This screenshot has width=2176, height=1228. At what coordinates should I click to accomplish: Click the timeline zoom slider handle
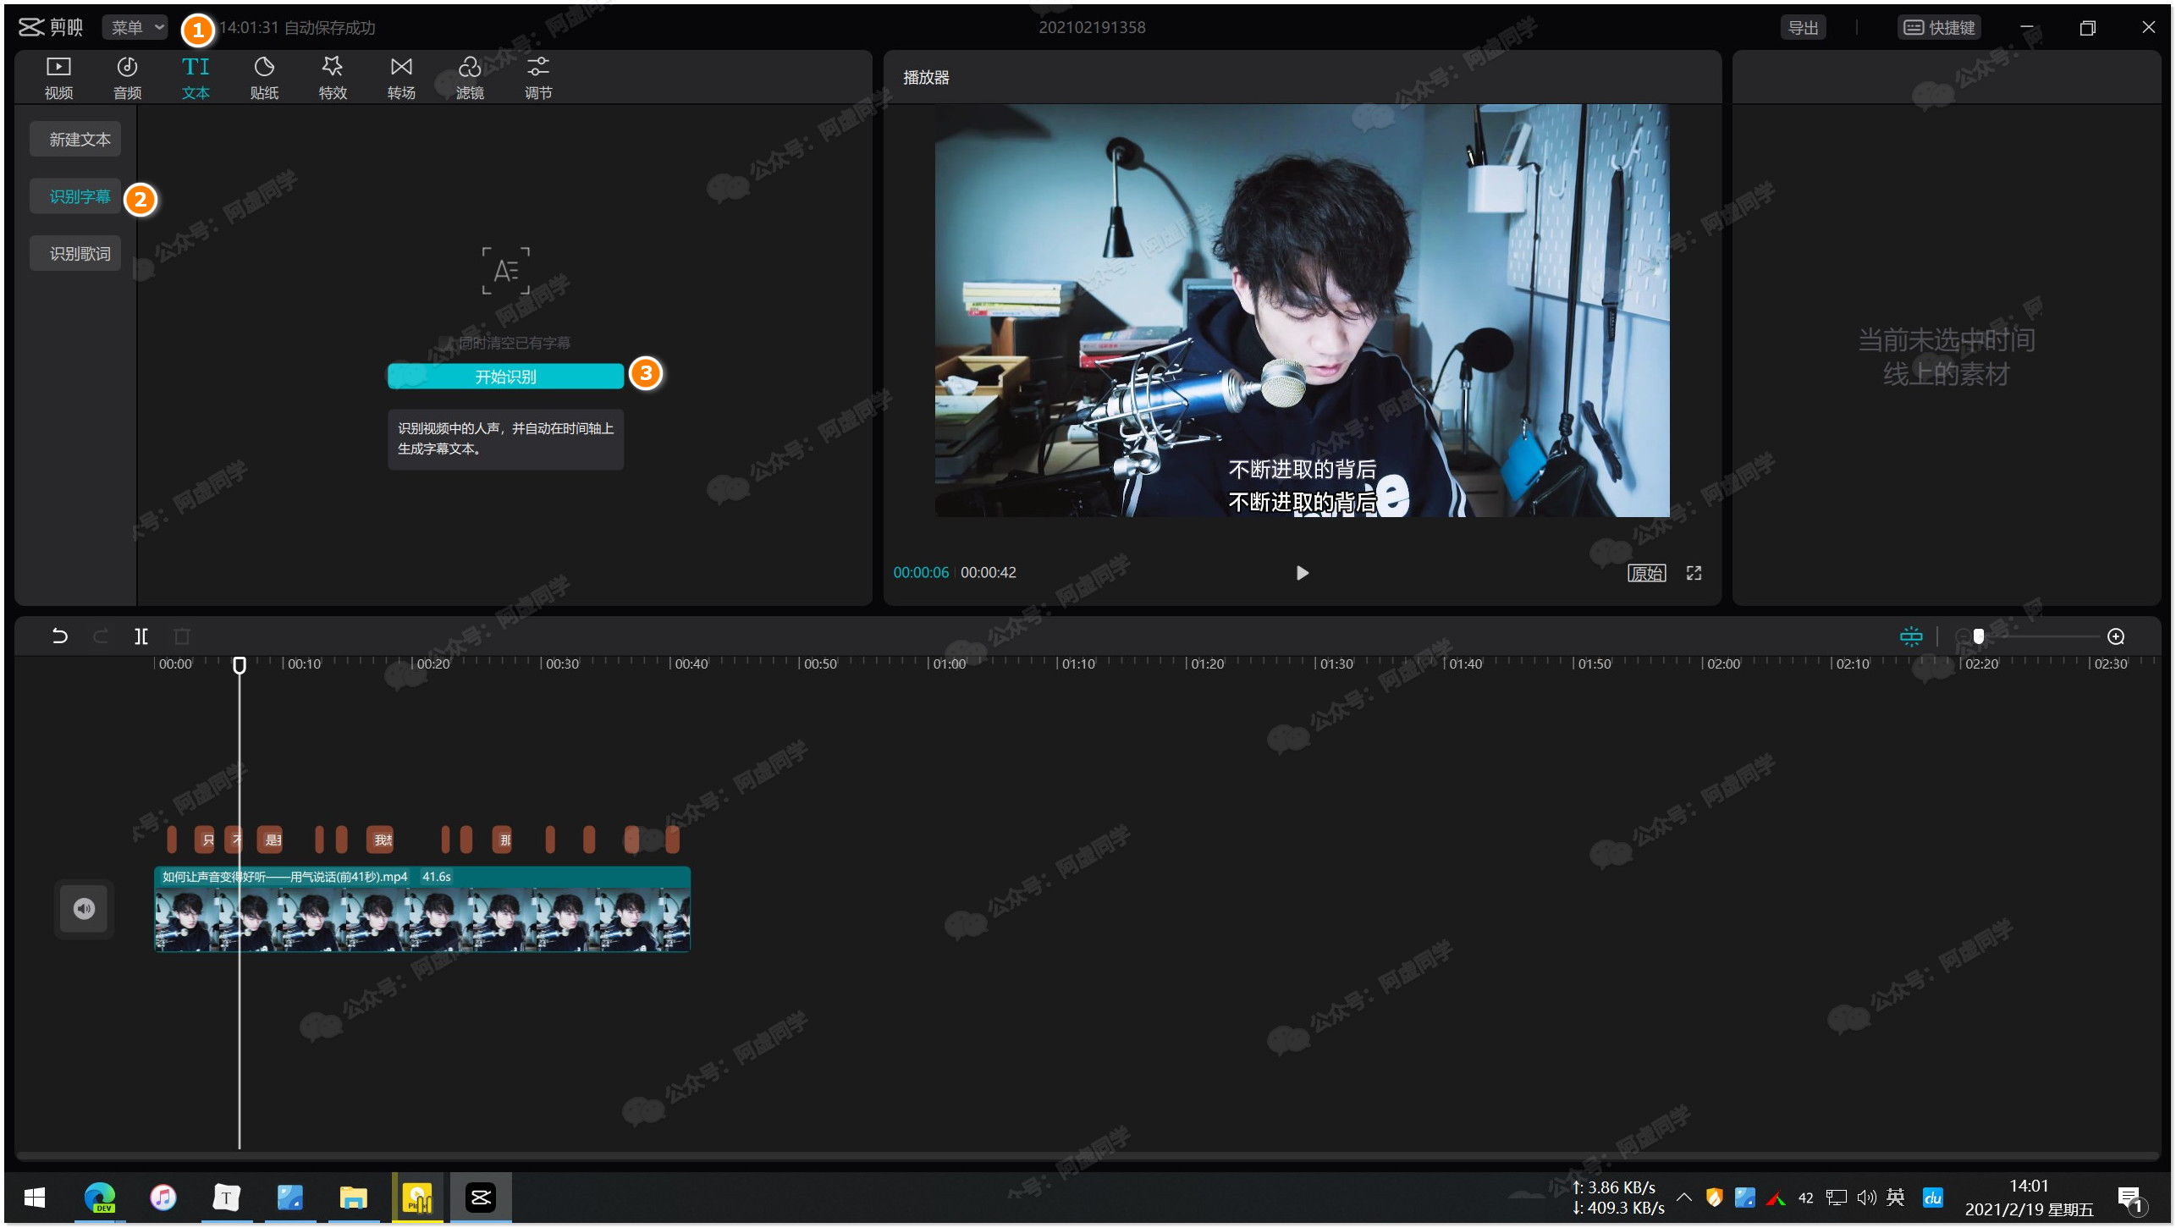(1978, 636)
